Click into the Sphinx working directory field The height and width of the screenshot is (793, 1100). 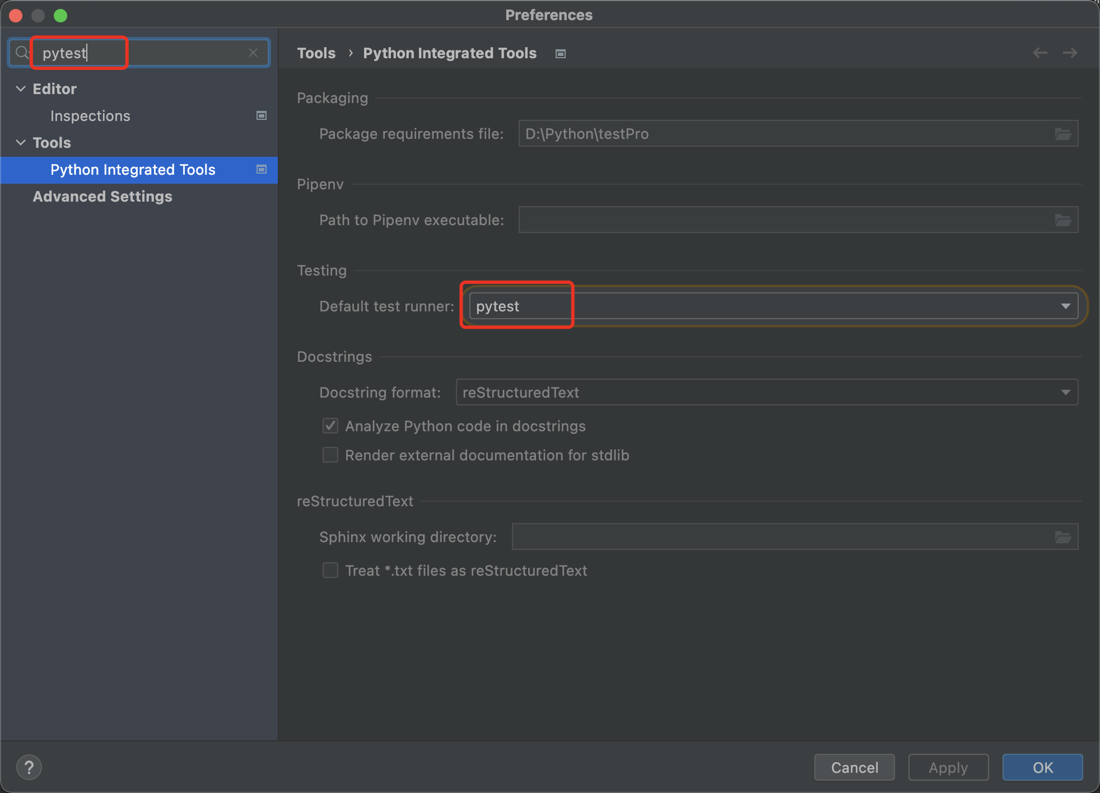[779, 537]
